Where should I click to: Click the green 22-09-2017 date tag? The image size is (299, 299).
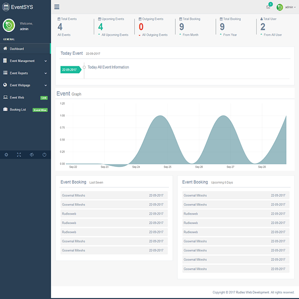[x=71, y=70]
